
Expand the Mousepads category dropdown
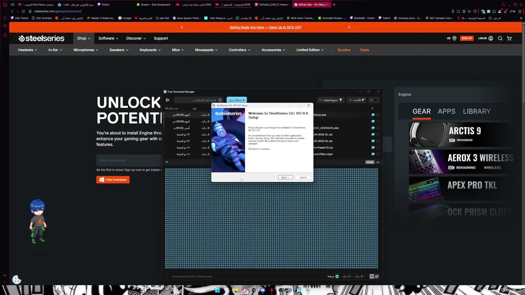[206, 50]
